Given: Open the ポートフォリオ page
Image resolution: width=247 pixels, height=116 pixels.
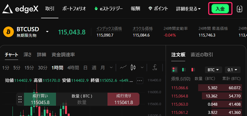Looking at the screenshot, I should pos(74,9).
